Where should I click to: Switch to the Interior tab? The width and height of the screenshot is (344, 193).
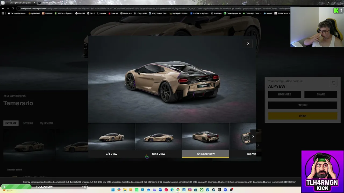pos(28,123)
